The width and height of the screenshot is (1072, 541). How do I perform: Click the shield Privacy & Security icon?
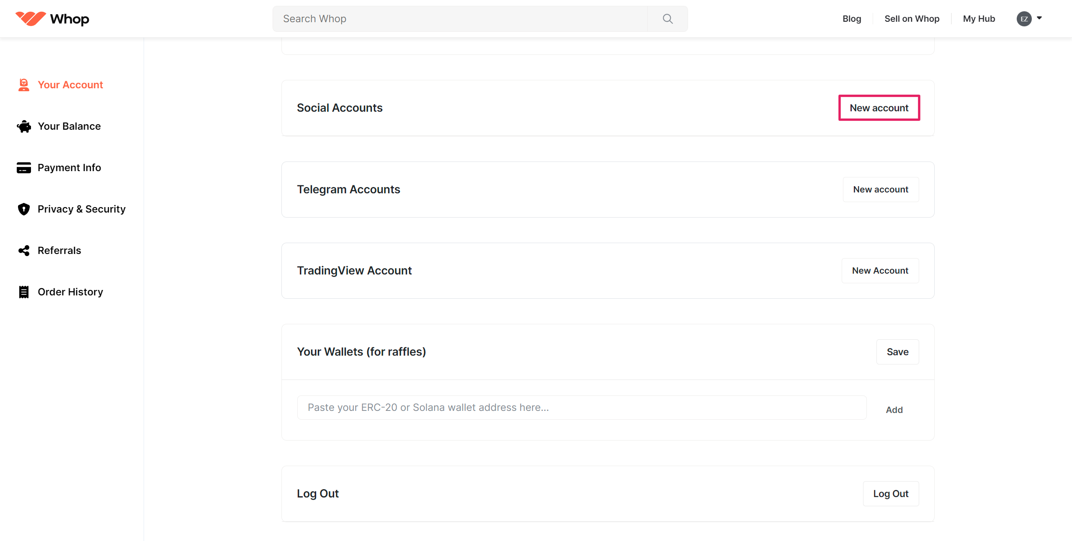coord(24,209)
